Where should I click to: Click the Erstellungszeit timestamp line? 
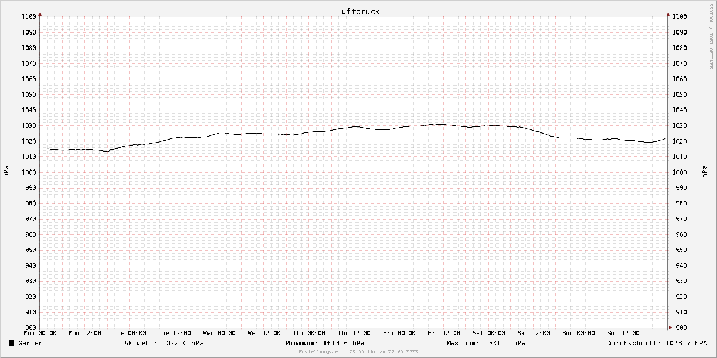click(358, 352)
